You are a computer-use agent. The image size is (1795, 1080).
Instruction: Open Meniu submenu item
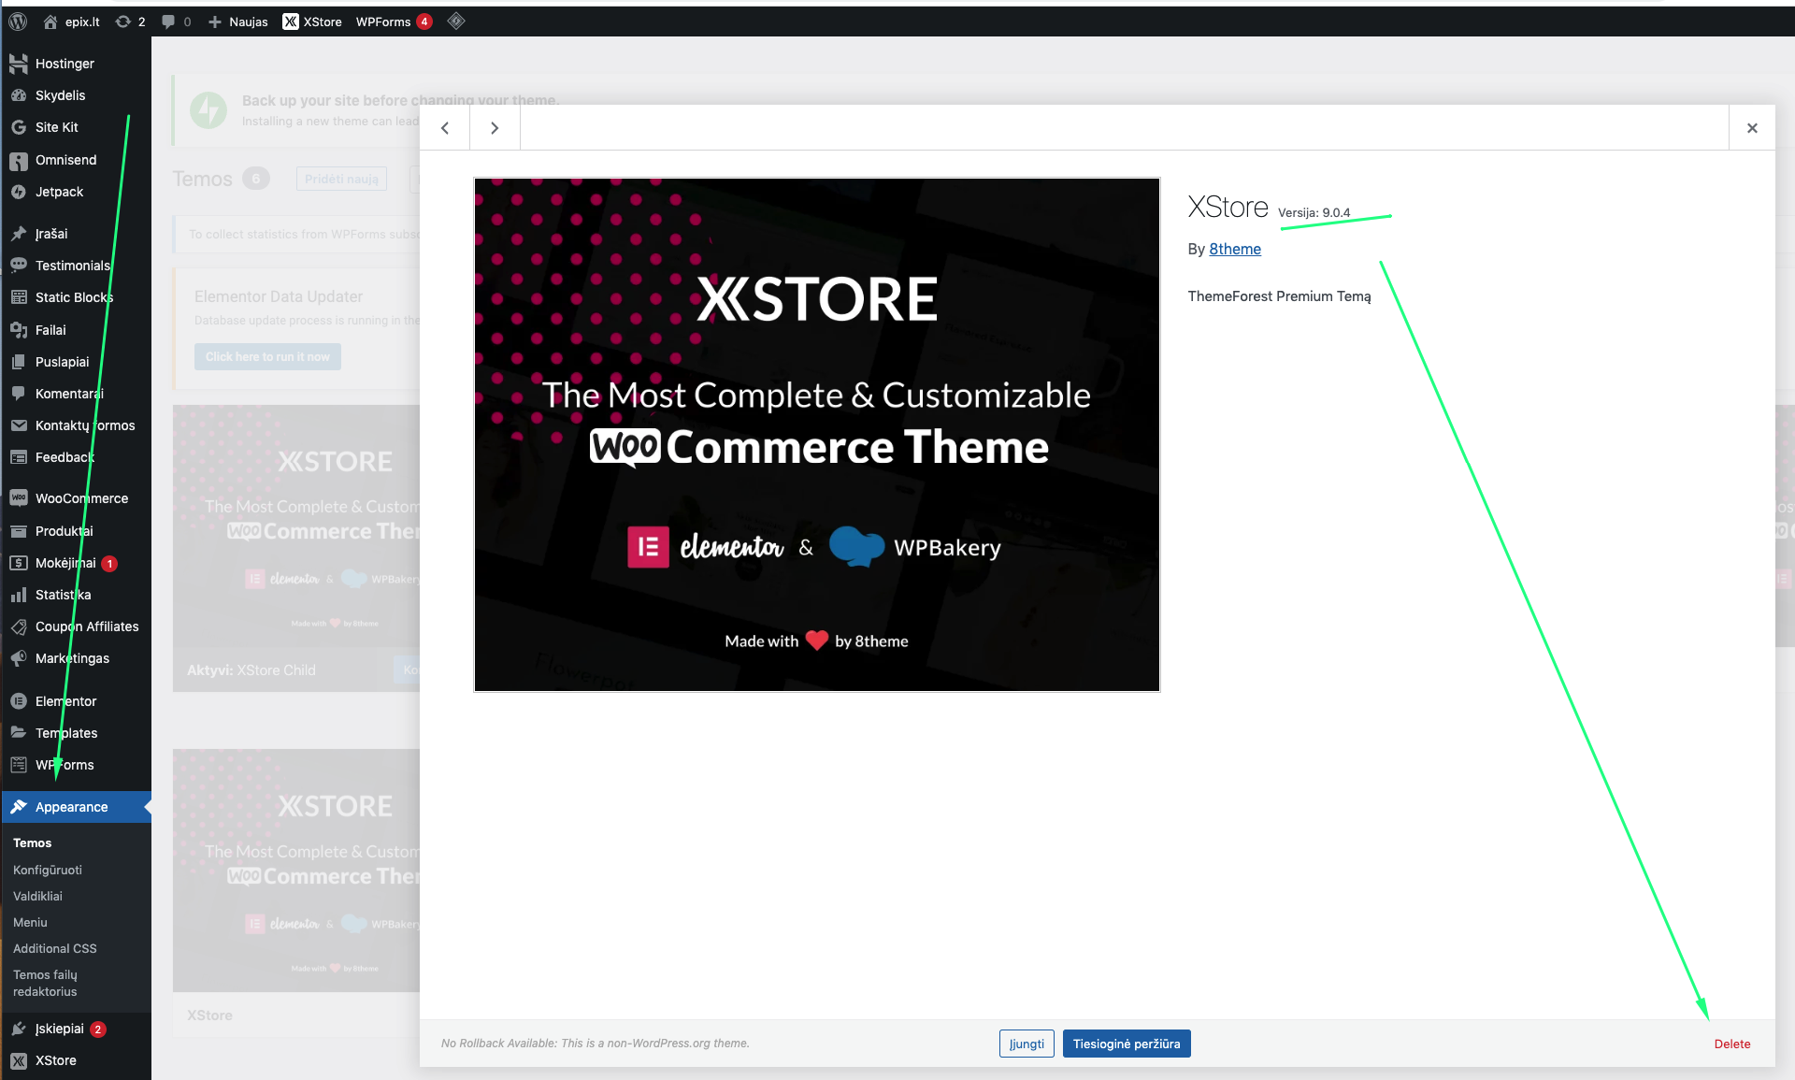[30, 922]
